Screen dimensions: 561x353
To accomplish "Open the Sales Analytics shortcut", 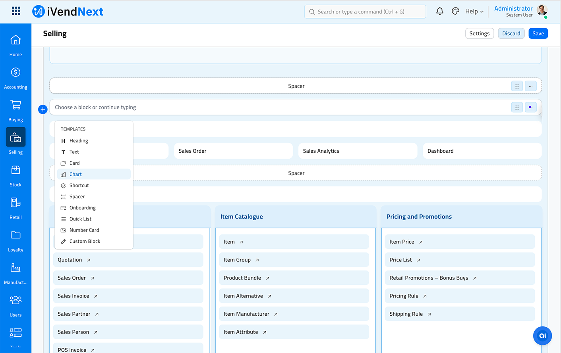I will (358, 151).
